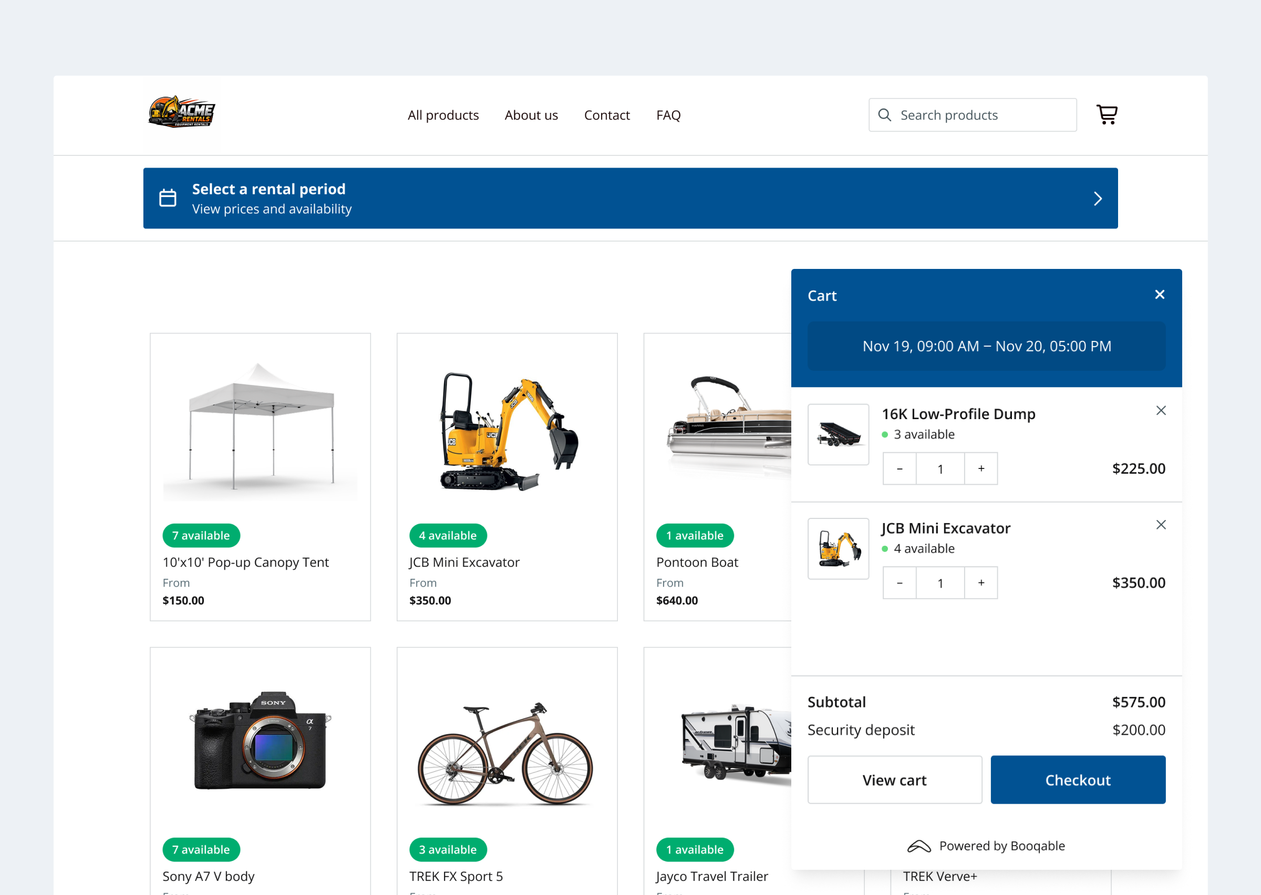Open the TREK FX Sport 5 bike image
Viewport: 1261px width, 895px height.
click(505, 754)
